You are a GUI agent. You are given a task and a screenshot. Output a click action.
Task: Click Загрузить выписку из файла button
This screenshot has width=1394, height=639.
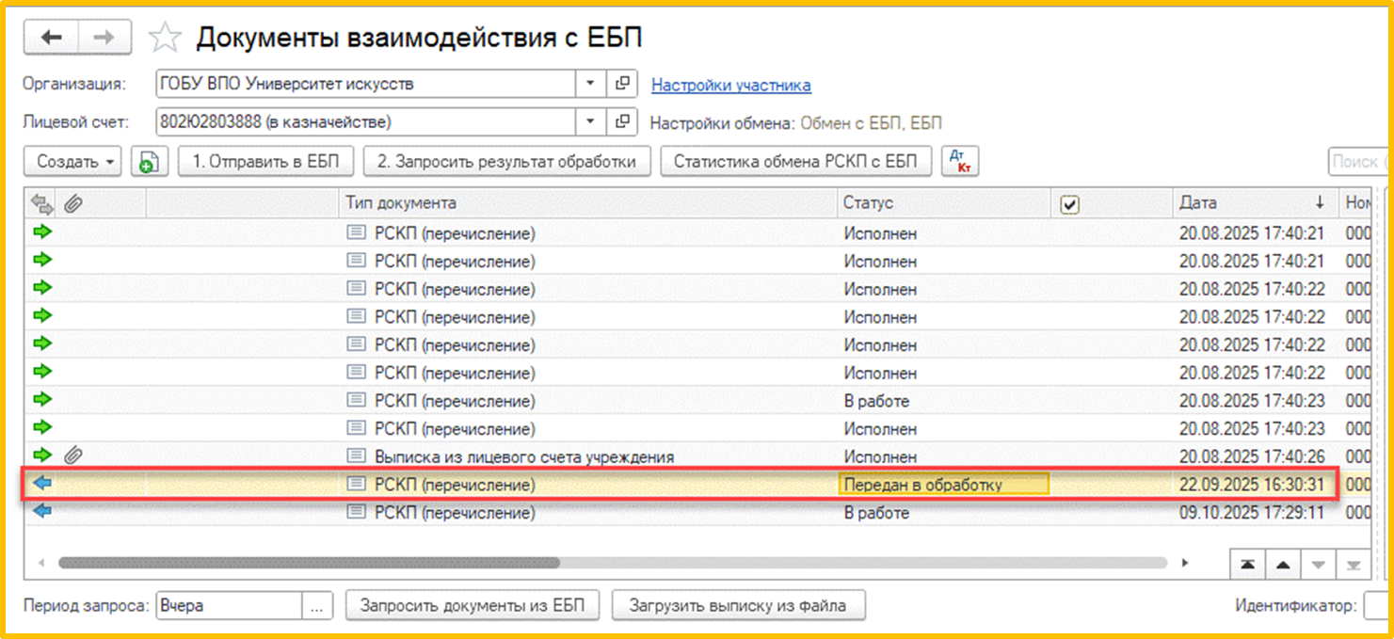pyautogui.click(x=739, y=606)
